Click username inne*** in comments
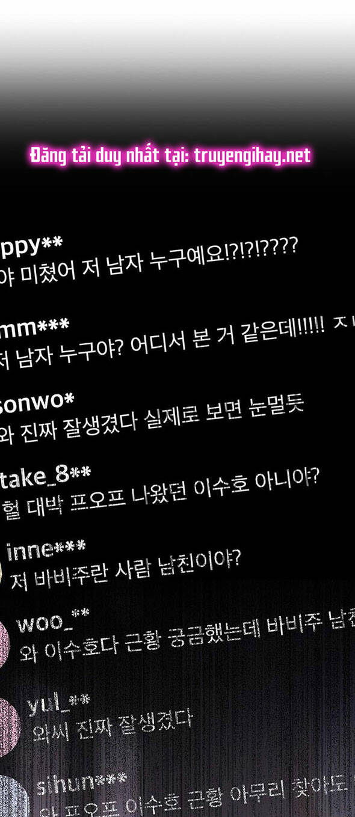 click(x=46, y=548)
